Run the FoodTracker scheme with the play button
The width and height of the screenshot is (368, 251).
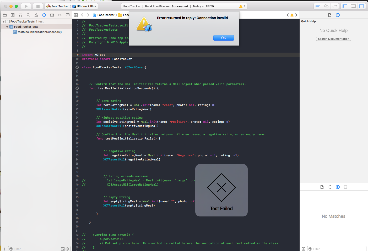[26, 6]
